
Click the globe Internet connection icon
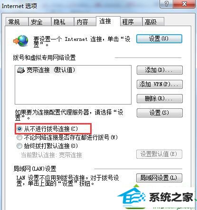[x=21, y=40]
